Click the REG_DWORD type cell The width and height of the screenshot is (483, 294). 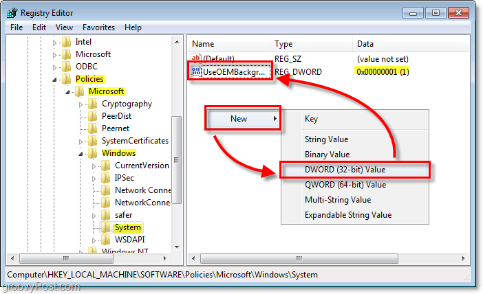coord(299,72)
